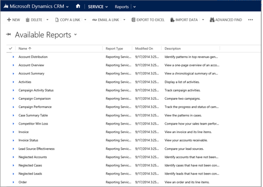Open the SERVICE area dropdown arrow
This screenshot has width=263, height=187.
[106, 7]
